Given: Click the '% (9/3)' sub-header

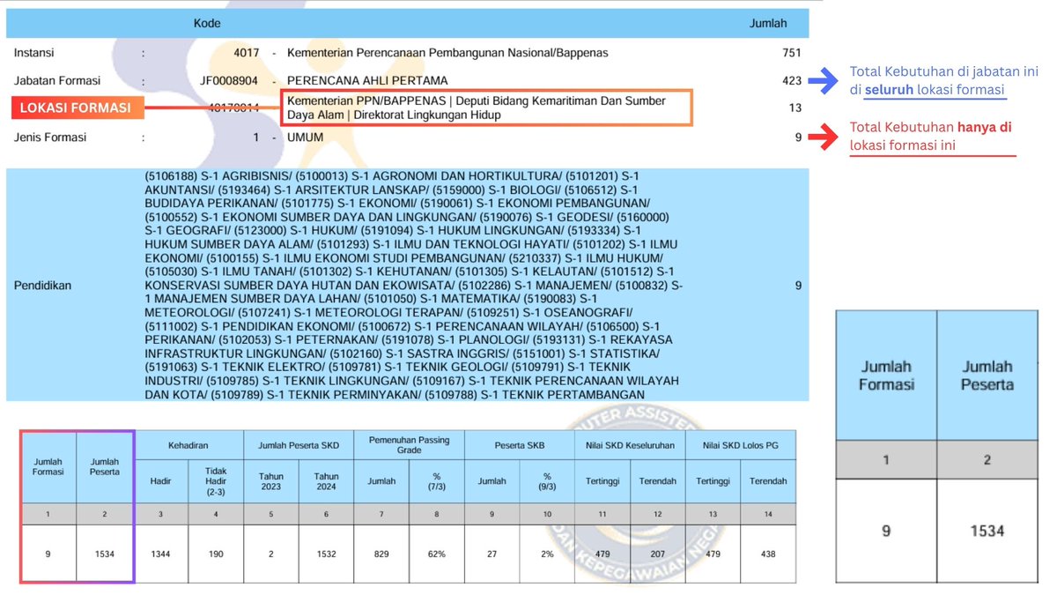Looking at the screenshot, I should pos(547,481).
